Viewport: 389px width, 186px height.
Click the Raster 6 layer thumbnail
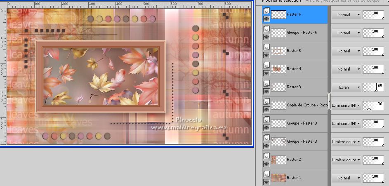tap(278, 14)
